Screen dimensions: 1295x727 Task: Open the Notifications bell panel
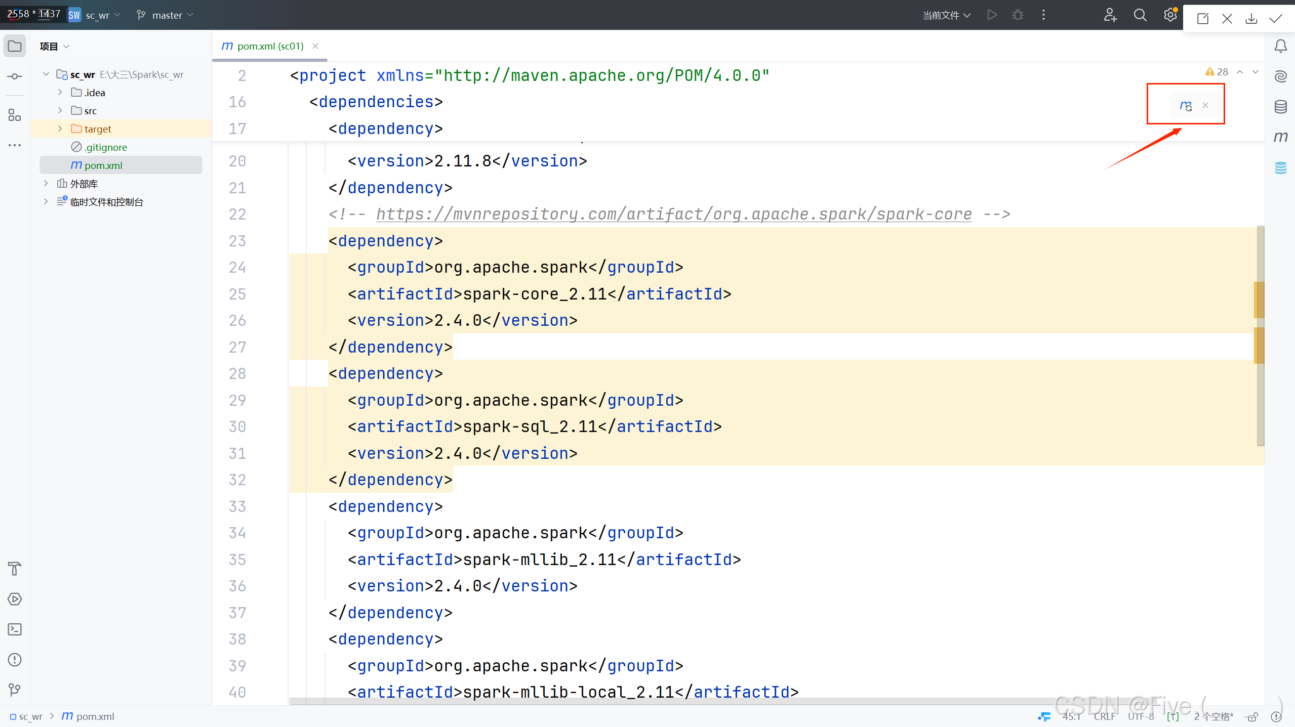[x=1280, y=46]
